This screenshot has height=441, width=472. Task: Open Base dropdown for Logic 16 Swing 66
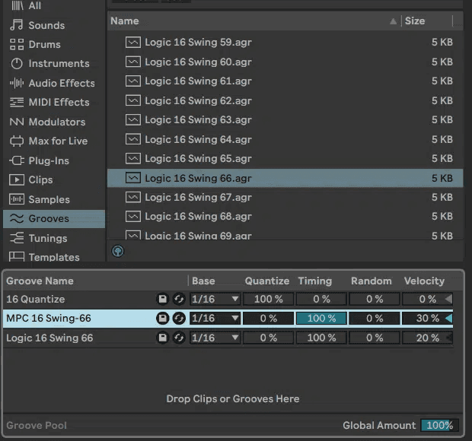215,338
